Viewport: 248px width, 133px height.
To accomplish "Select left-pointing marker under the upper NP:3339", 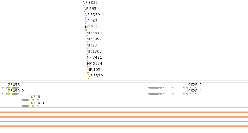I will [86, 18].
